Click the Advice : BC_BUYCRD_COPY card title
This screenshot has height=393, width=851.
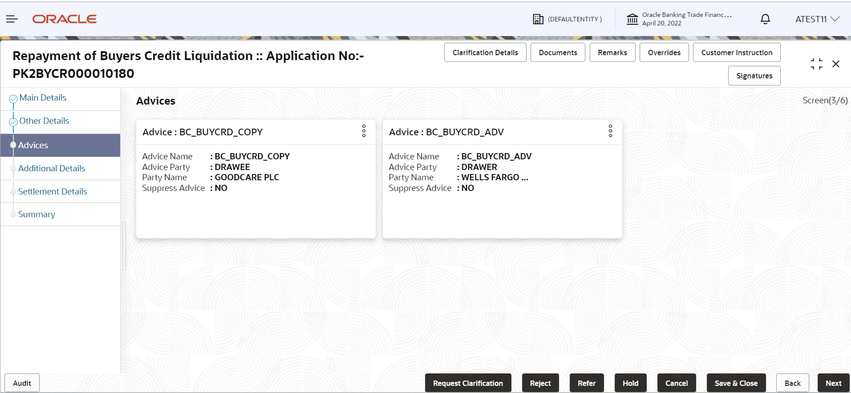203,132
